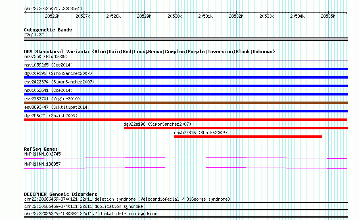Select the 22q11 duplication syndrome label
This screenshot has height=220, width=359.
tap(83, 207)
